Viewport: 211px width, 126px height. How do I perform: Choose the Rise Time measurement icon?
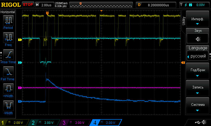pyautogui.click(x=8, y=55)
